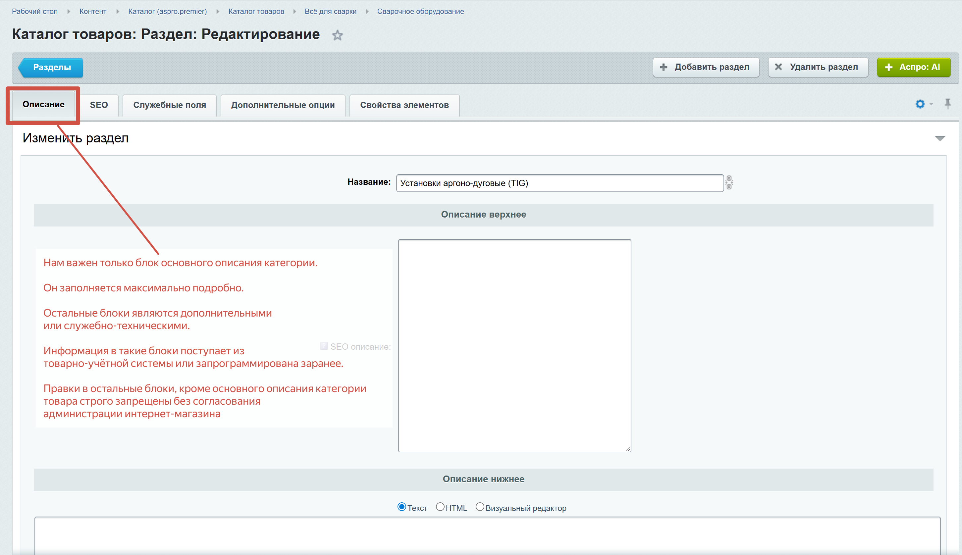
Task: Select the Текст radio option
Action: [x=401, y=507]
